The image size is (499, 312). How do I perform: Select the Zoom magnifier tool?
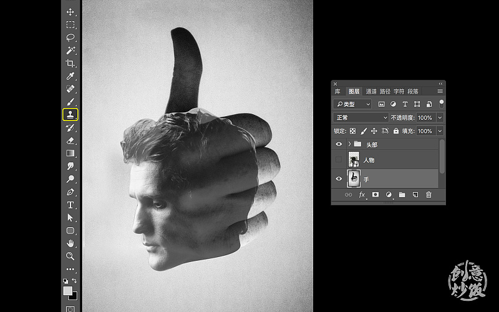70,256
